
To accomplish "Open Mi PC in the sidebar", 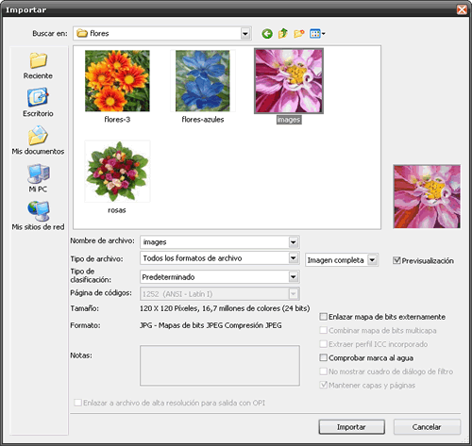I will click(x=38, y=178).
